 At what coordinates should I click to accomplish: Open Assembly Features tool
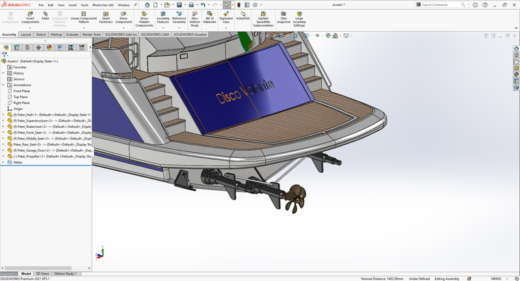pos(163,18)
